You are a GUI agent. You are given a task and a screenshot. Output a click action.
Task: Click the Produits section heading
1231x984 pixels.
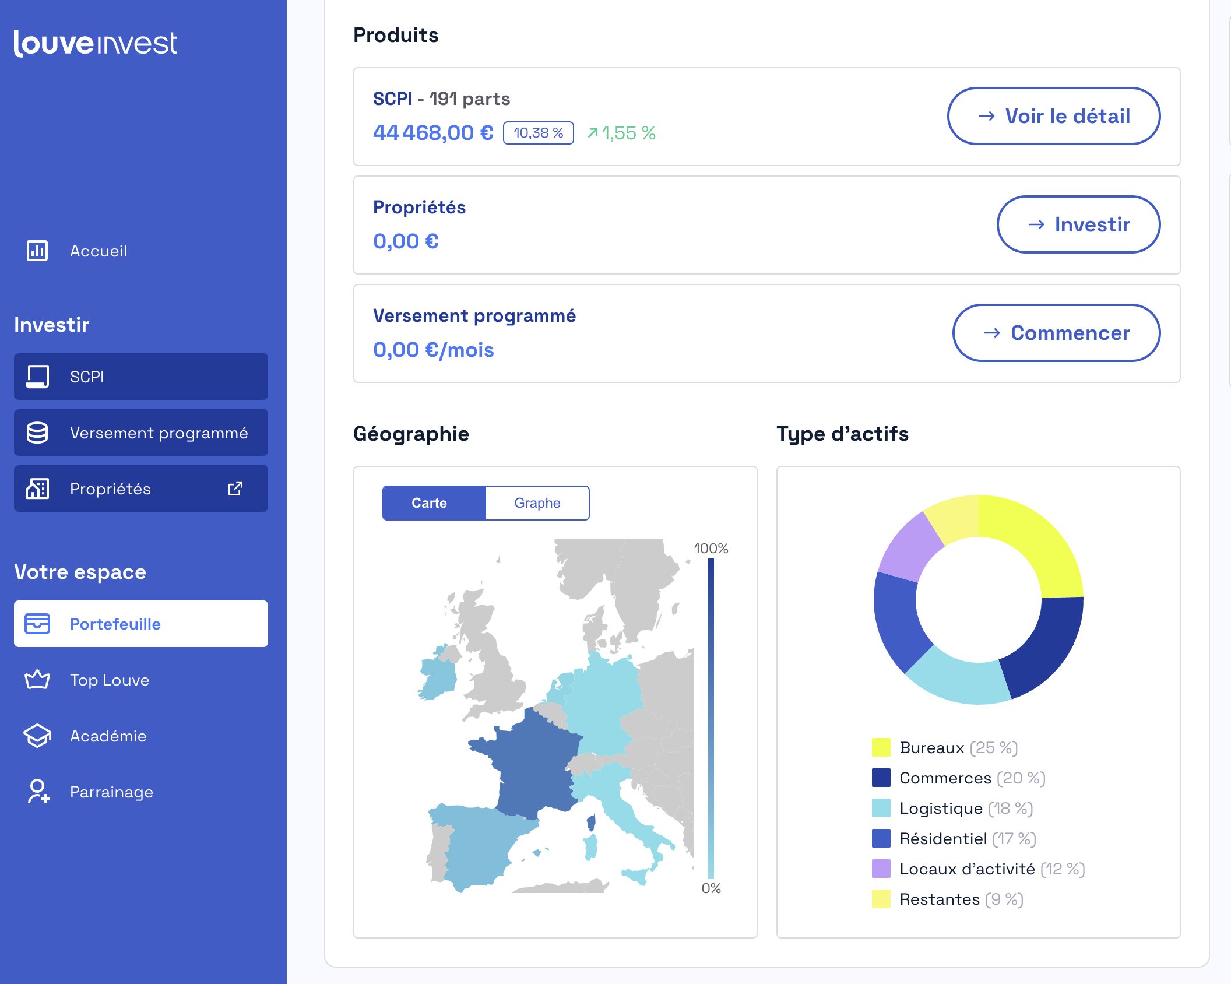pos(396,35)
